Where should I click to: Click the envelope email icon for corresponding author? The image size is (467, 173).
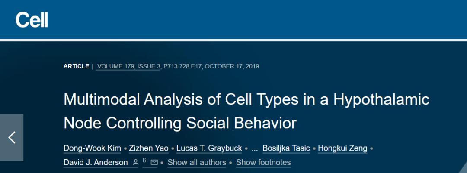pyautogui.click(x=154, y=162)
